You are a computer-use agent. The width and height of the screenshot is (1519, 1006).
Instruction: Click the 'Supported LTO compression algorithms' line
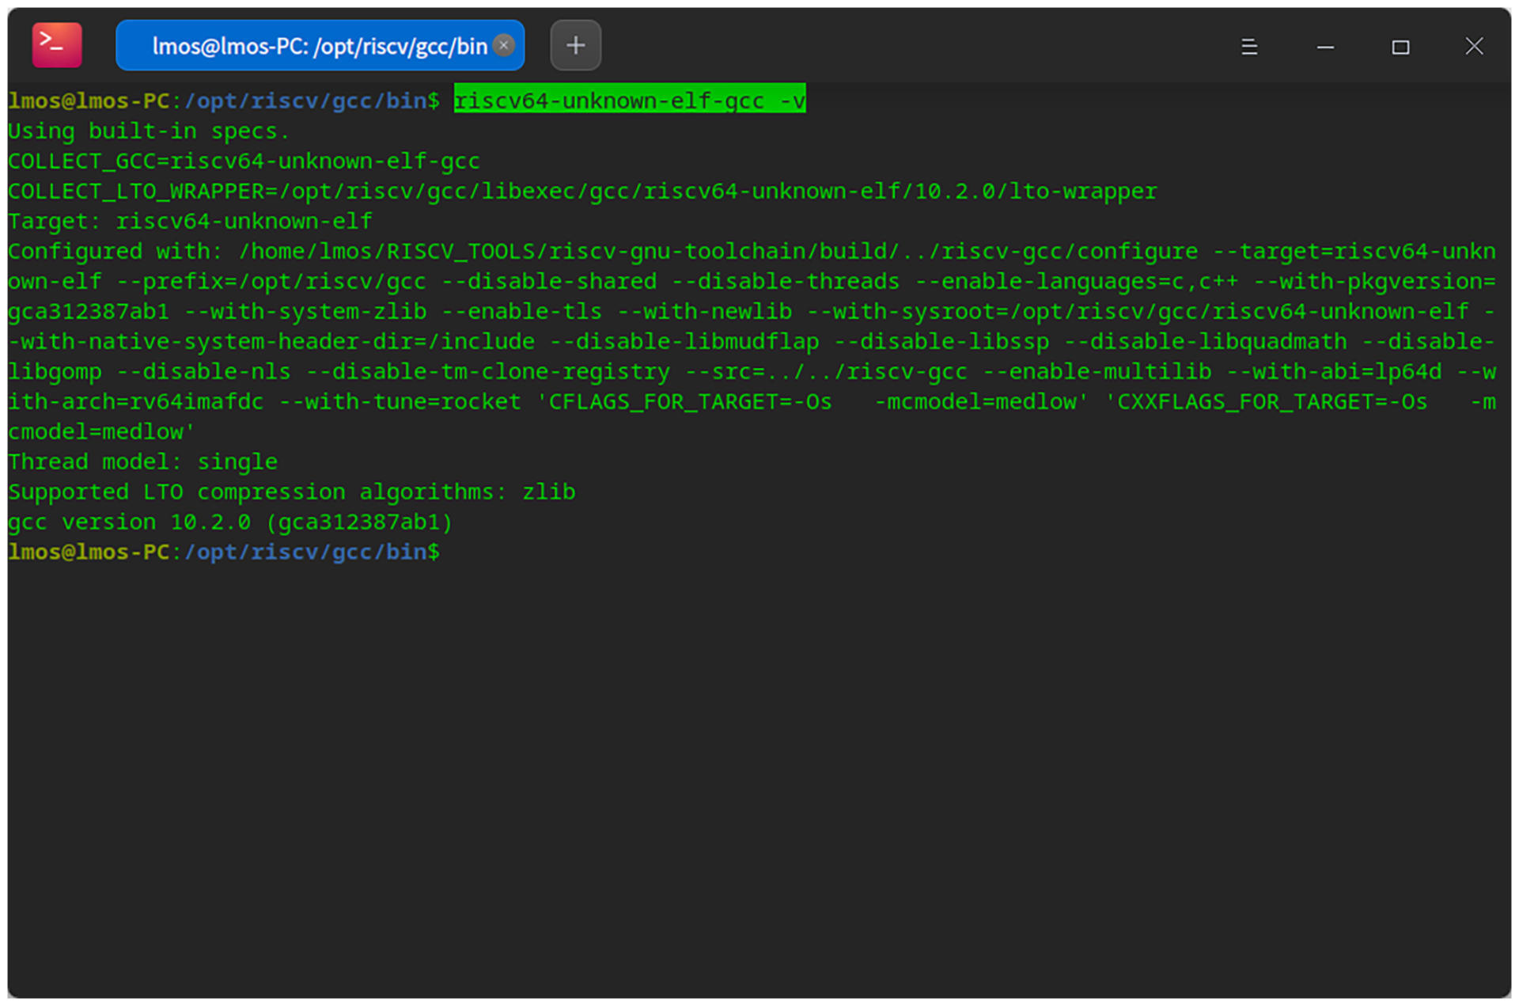coord(291,492)
